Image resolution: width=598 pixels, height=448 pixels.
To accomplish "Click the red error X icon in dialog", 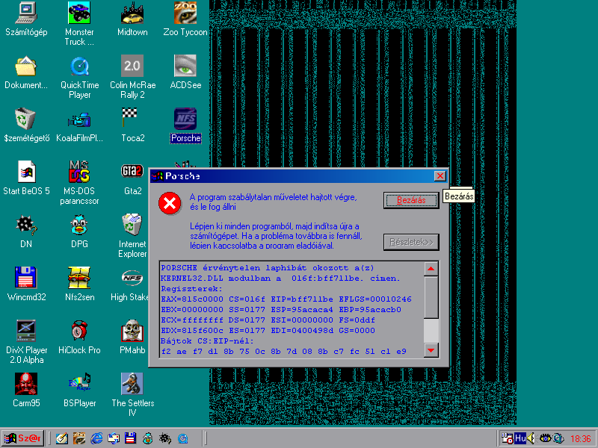I will coord(170,203).
